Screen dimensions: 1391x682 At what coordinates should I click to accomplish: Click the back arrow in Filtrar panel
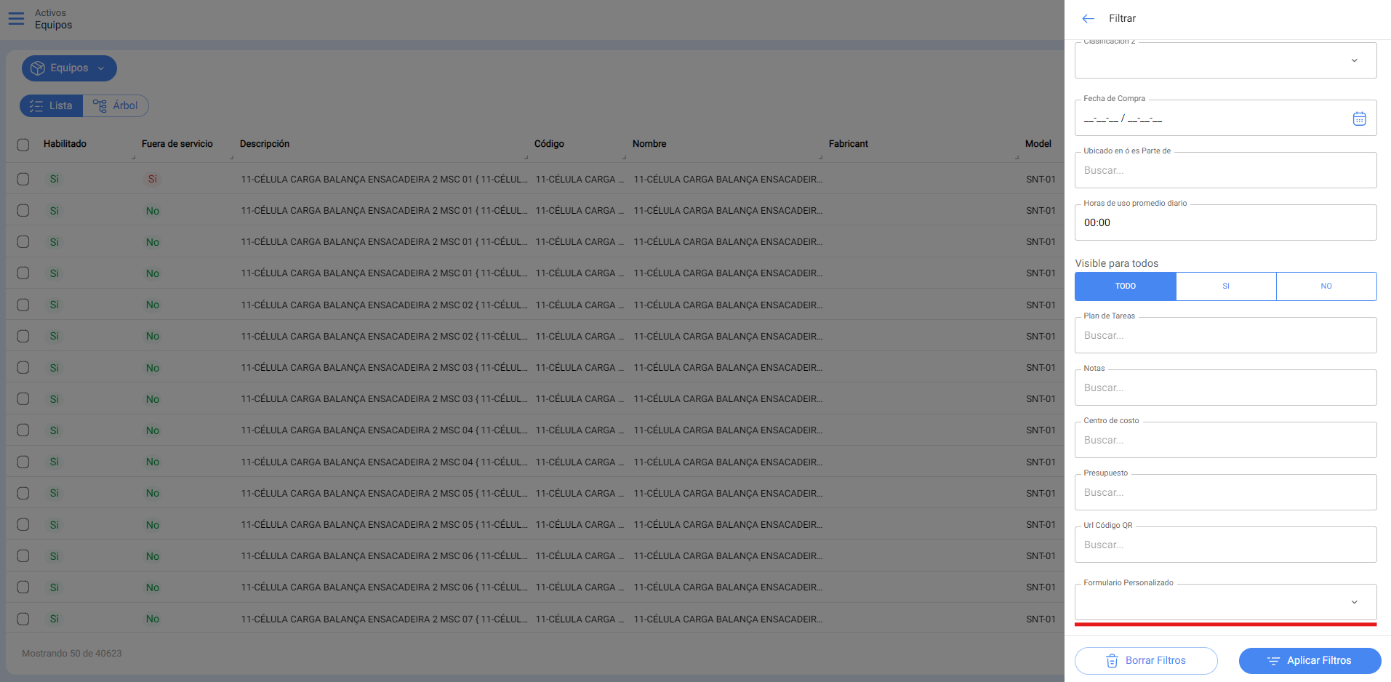(x=1088, y=19)
